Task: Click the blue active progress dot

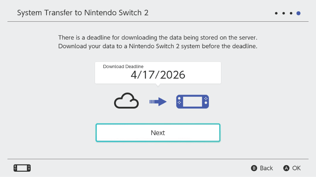Action: point(298,13)
